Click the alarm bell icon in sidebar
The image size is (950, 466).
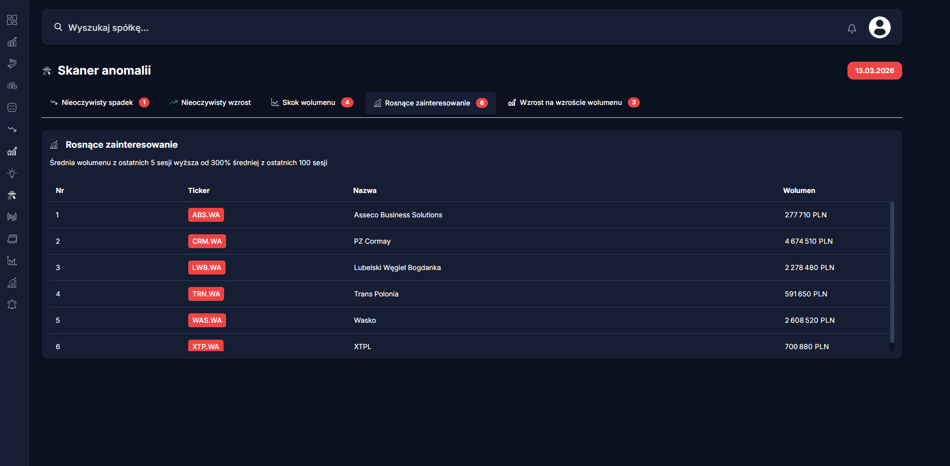pos(12,304)
